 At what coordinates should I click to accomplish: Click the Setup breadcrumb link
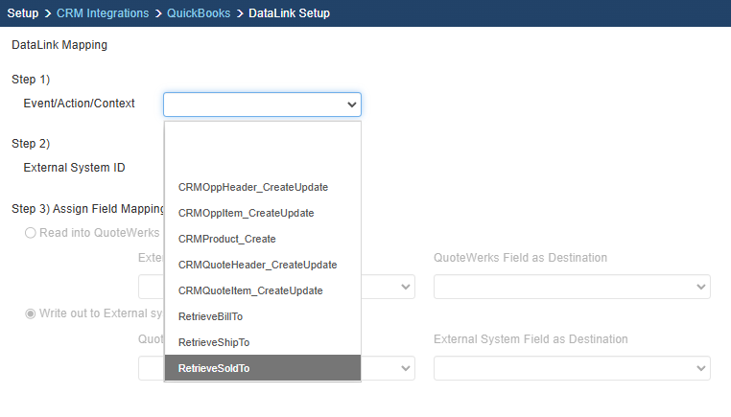tap(23, 13)
